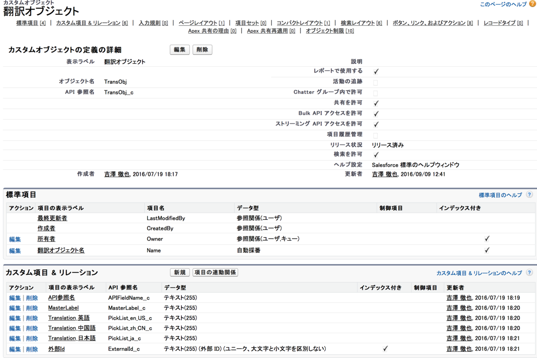Open the 外部Id field label

coord(56,349)
